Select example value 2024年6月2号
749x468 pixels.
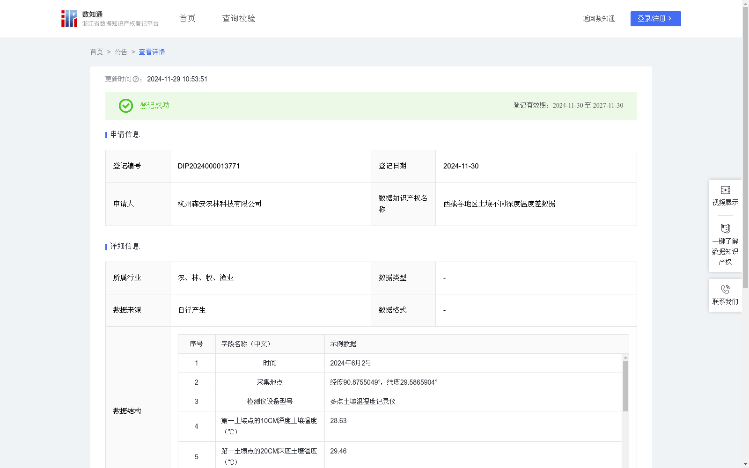click(x=351, y=363)
